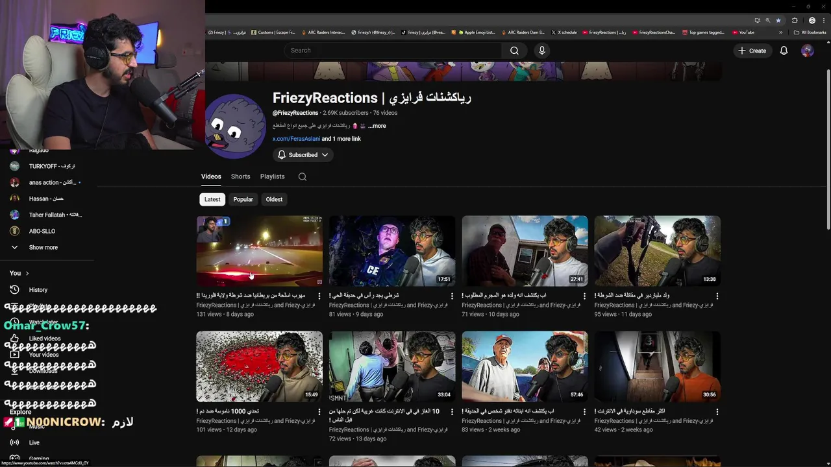Expand channel description with ...more
This screenshot has width=831, height=467.
pos(377,126)
